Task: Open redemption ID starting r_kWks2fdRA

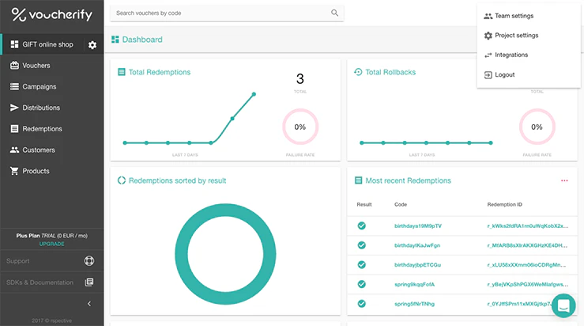Action: coord(528,226)
